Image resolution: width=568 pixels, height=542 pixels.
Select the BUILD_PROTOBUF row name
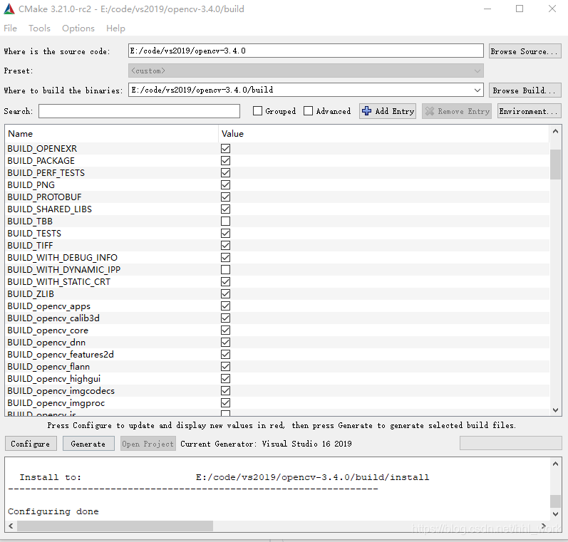45,197
